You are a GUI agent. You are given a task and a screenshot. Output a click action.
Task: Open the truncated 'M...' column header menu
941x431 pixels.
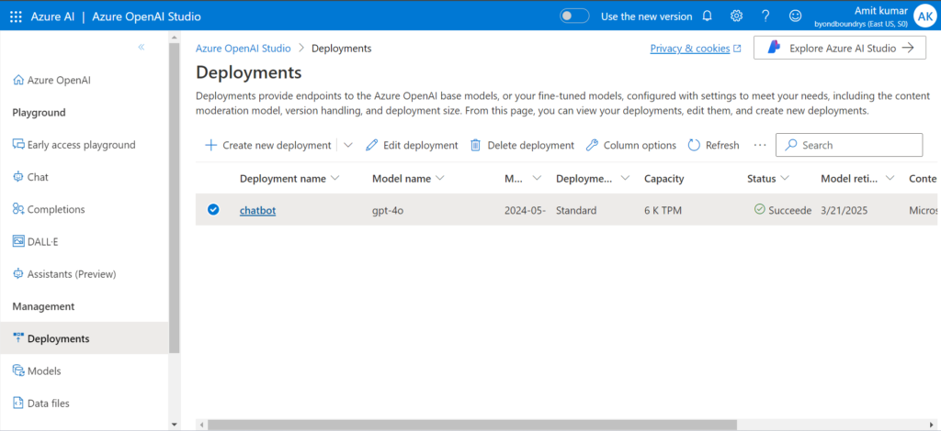coord(523,179)
